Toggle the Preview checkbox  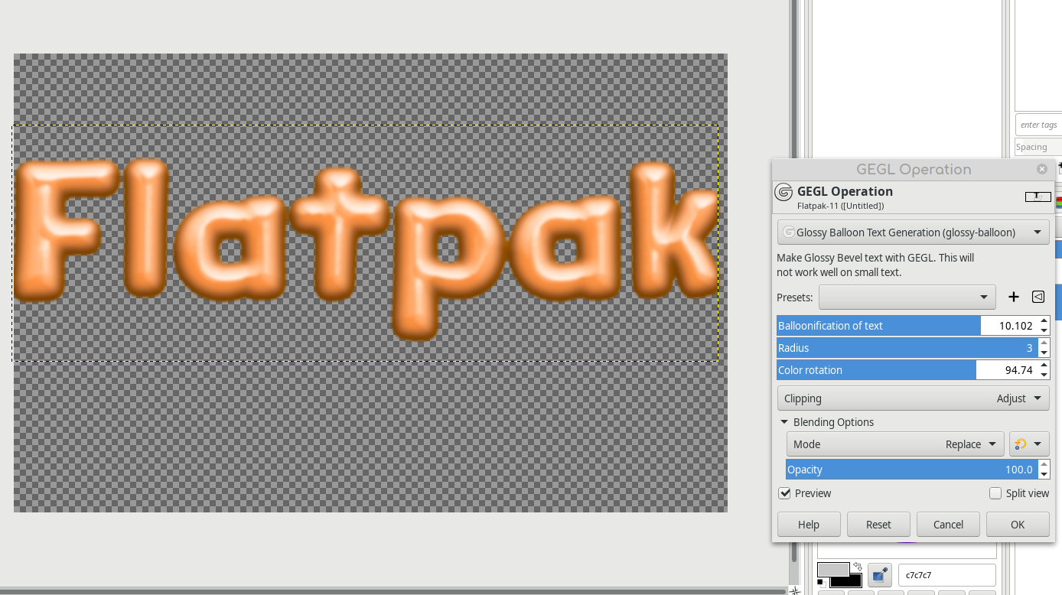(x=785, y=493)
